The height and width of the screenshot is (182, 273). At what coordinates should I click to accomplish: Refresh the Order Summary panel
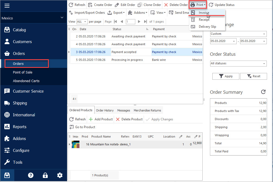263,92
